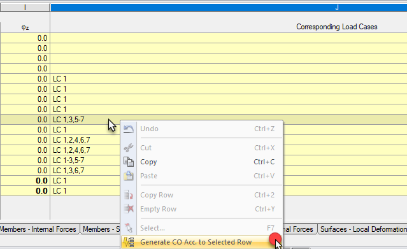Click the Cut scissors icon
The image size is (407, 249).
click(x=129, y=148)
